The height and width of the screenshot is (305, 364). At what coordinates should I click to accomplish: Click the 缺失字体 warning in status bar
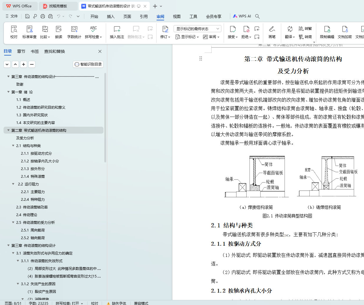point(117,303)
